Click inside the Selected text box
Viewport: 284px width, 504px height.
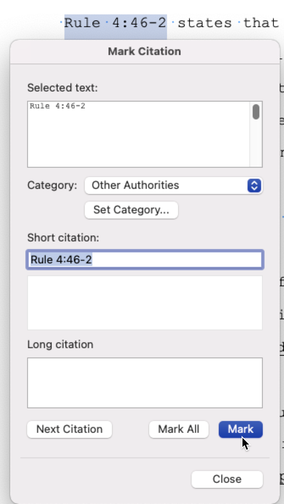(x=139, y=140)
